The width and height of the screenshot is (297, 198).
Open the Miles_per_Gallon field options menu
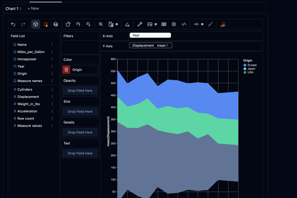click(52, 51)
